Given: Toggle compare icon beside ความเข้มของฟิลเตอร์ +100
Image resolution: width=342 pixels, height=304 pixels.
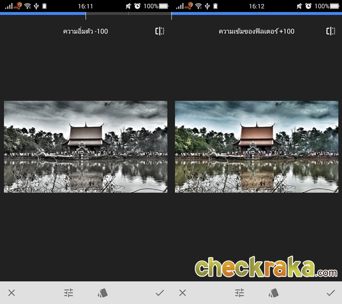Looking at the screenshot, I should click(x=330, y=31).
